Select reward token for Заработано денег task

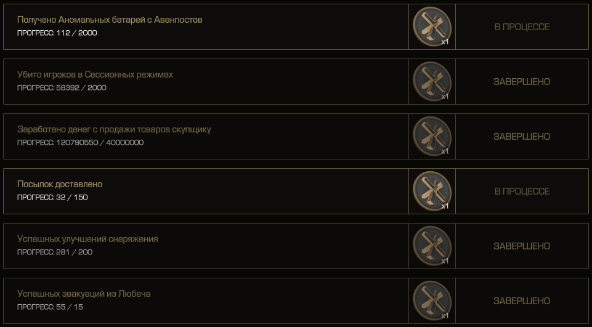[x=432, y=136]
